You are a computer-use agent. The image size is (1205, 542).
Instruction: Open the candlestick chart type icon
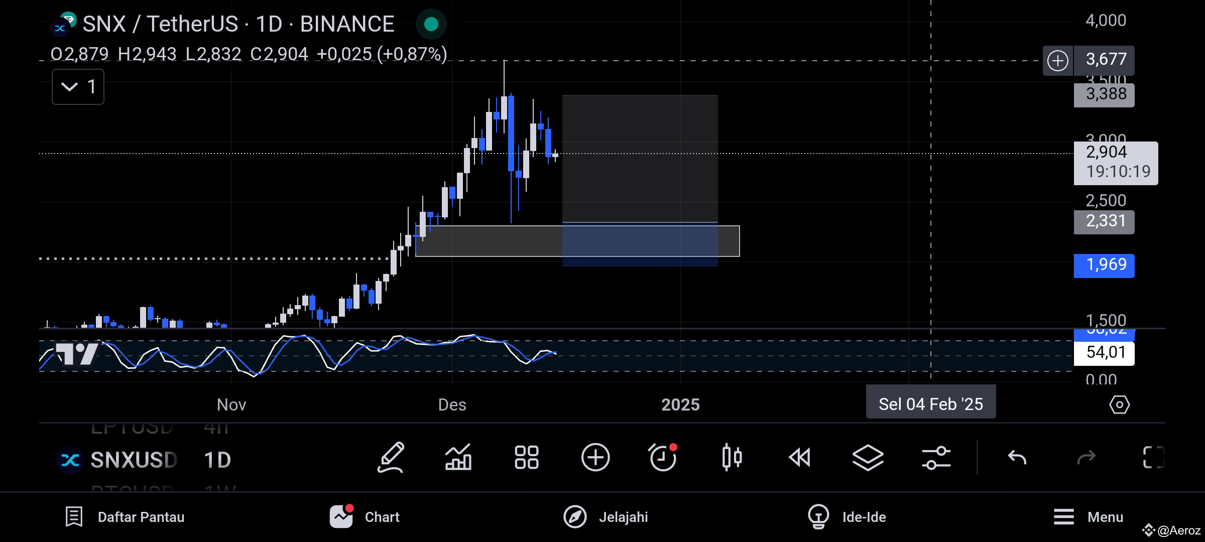[x=731, y=458]
